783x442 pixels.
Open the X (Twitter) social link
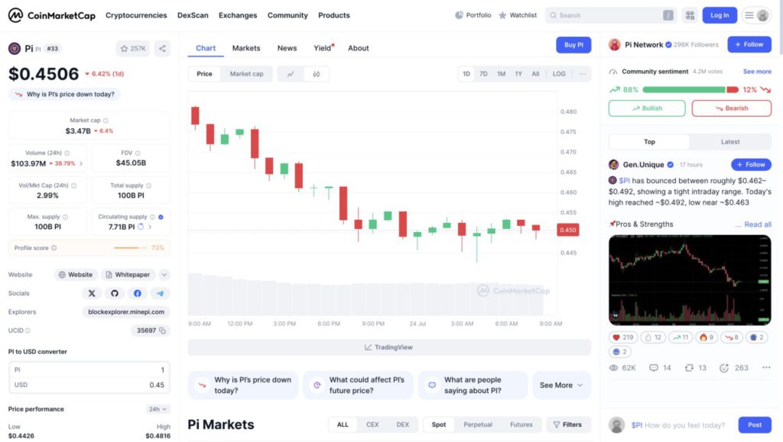pos(92,293)
